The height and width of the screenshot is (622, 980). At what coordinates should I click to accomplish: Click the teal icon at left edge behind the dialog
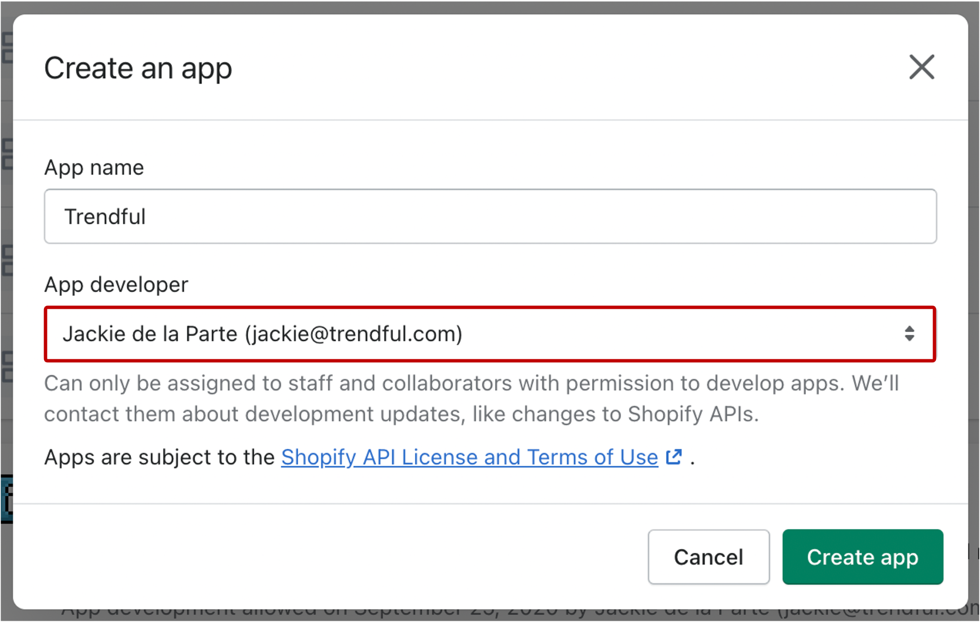[x=6, y=499]
